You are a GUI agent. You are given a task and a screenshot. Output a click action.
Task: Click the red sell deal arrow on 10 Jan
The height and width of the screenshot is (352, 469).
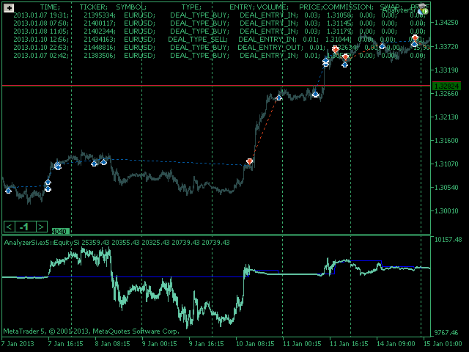click(x=250, y=161)
